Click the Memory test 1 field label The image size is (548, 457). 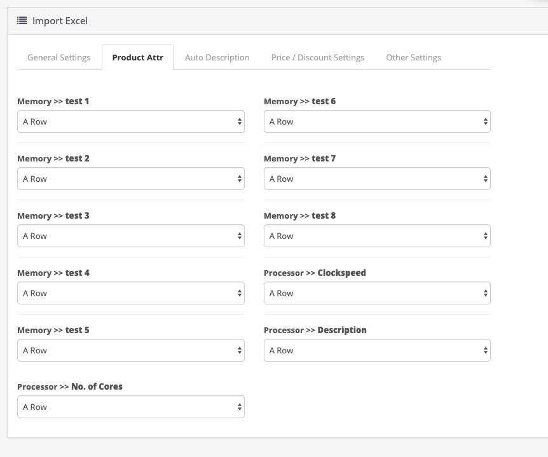click(x=53, y=101)
